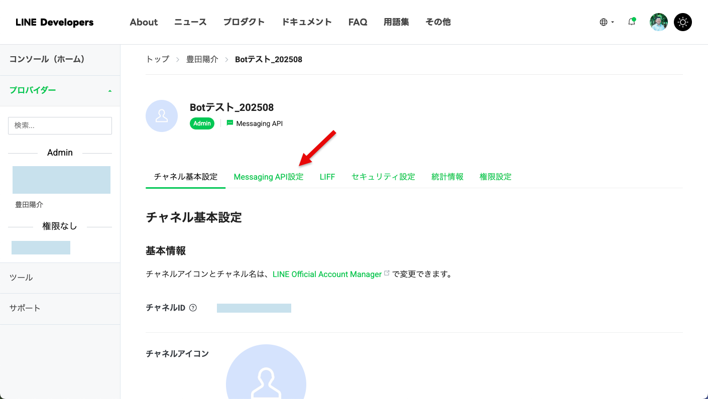Click the チャネルID label text

click(x=166, y=308)
